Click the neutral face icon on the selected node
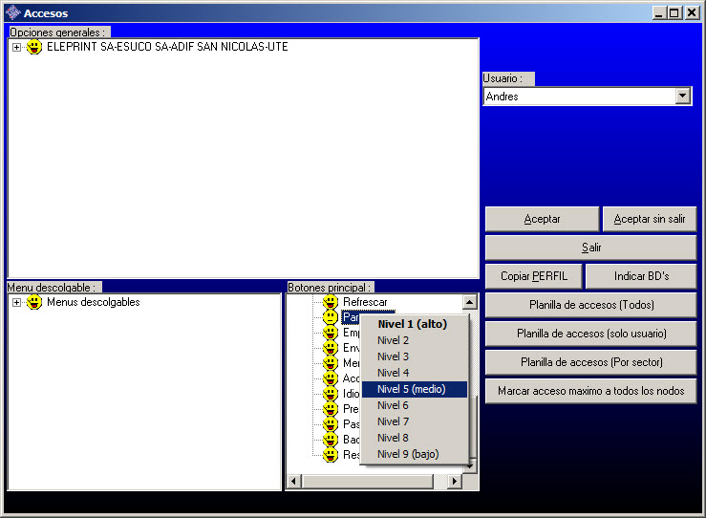 click(331, 317)
